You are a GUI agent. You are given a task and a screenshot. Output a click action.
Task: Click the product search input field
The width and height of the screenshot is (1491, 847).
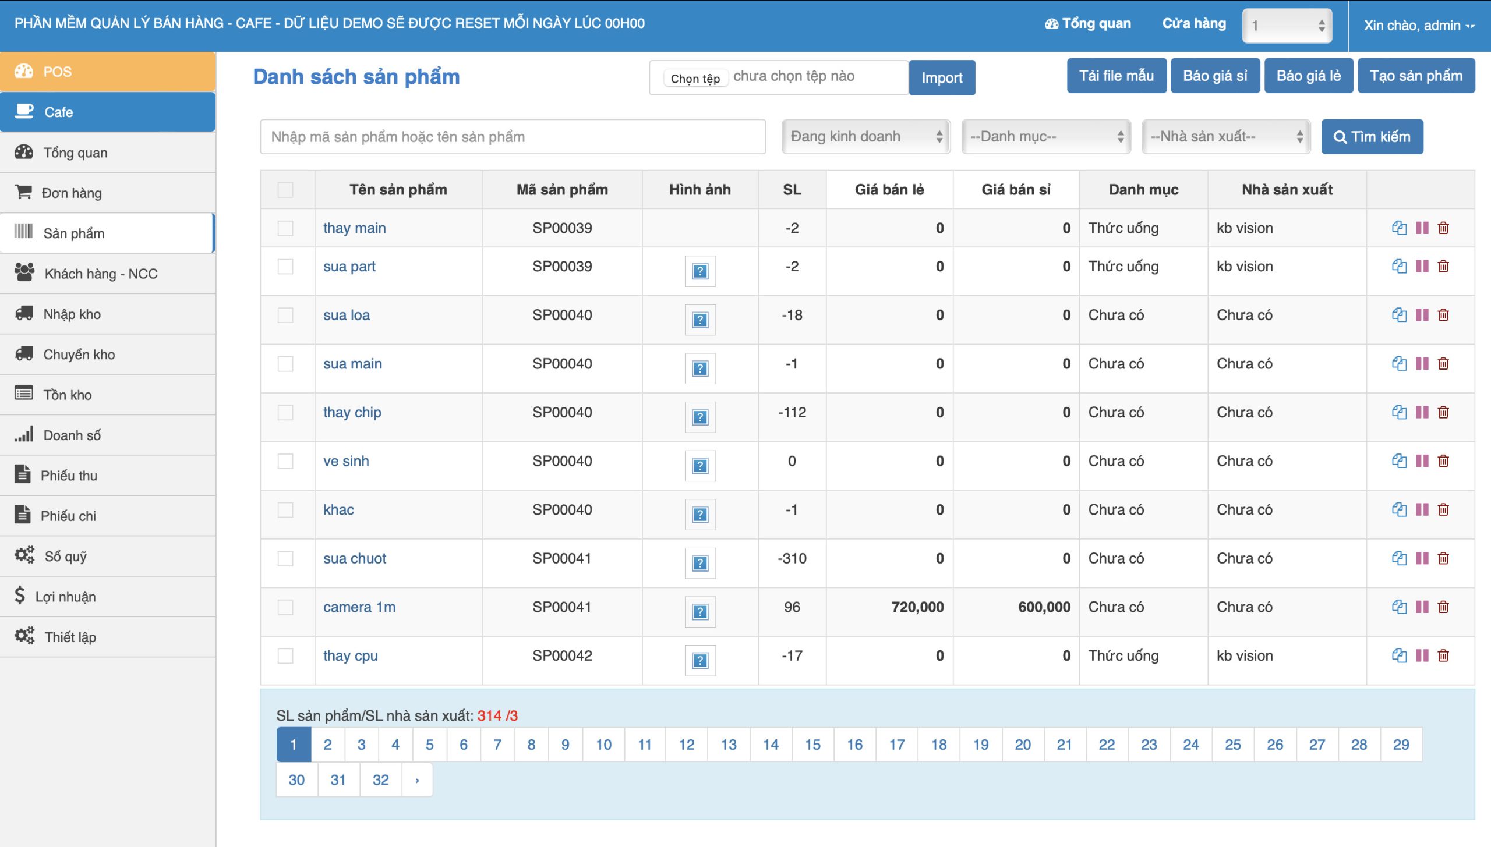pyautogui.click(x=513, y=137)
